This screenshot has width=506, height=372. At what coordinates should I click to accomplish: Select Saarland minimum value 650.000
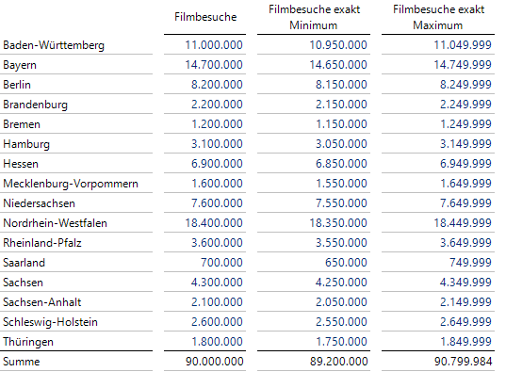click(x=346, y=263)
